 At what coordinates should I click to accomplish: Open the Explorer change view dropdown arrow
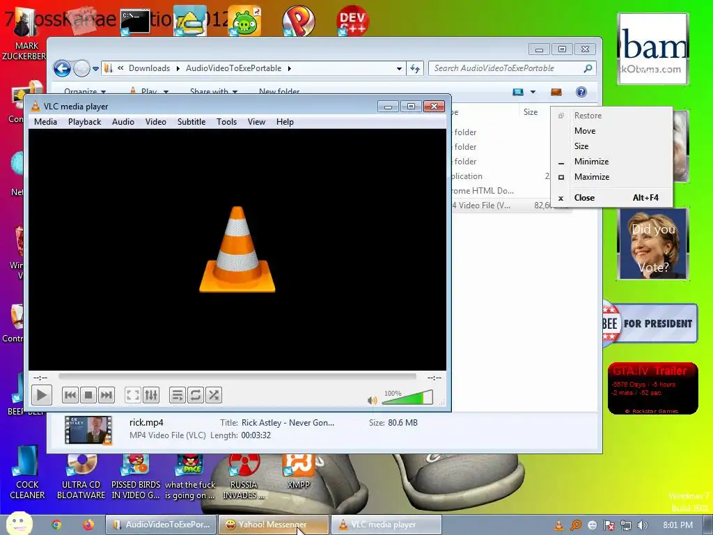[533, 93]
